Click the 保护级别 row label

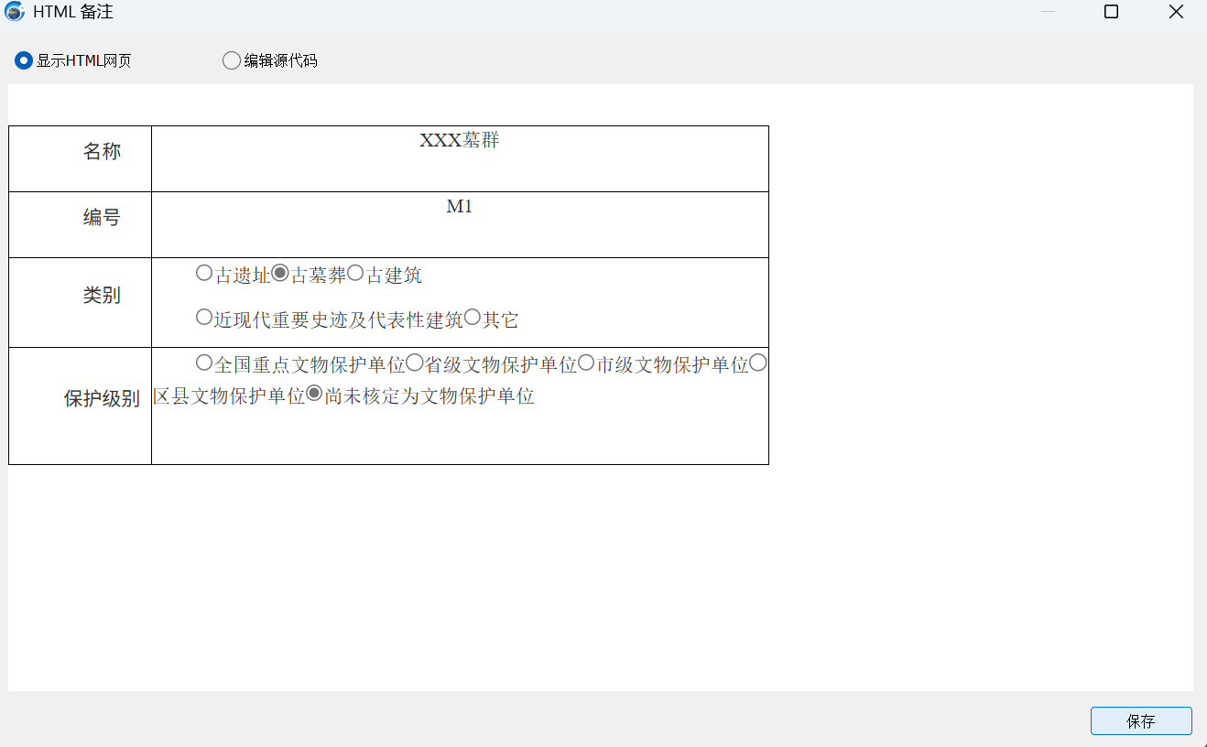tap(102, 399)
